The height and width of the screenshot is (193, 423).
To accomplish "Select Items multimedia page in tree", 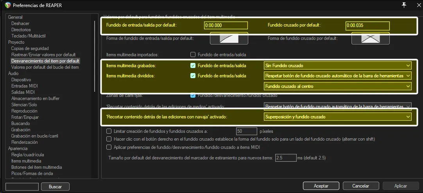I will click(x=26, y=161).
